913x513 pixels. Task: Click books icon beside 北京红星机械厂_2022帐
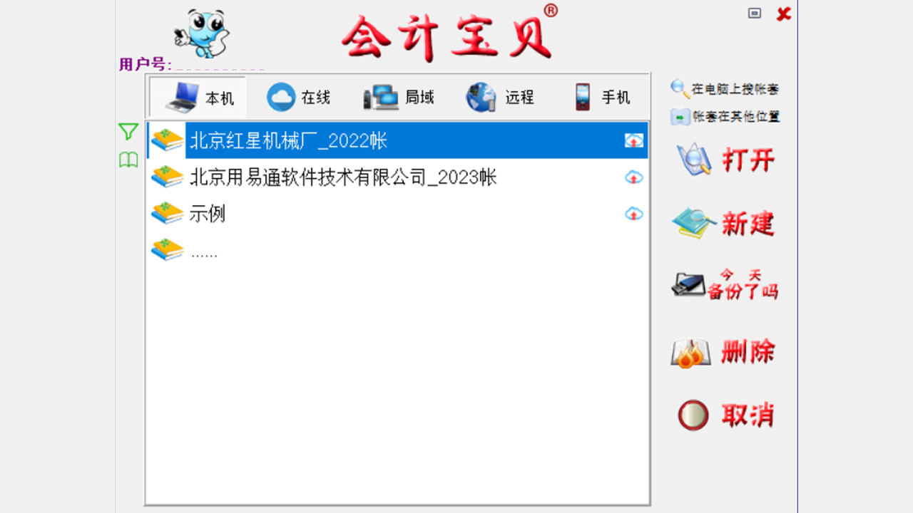pyautogui.click(x=168, y=140)
